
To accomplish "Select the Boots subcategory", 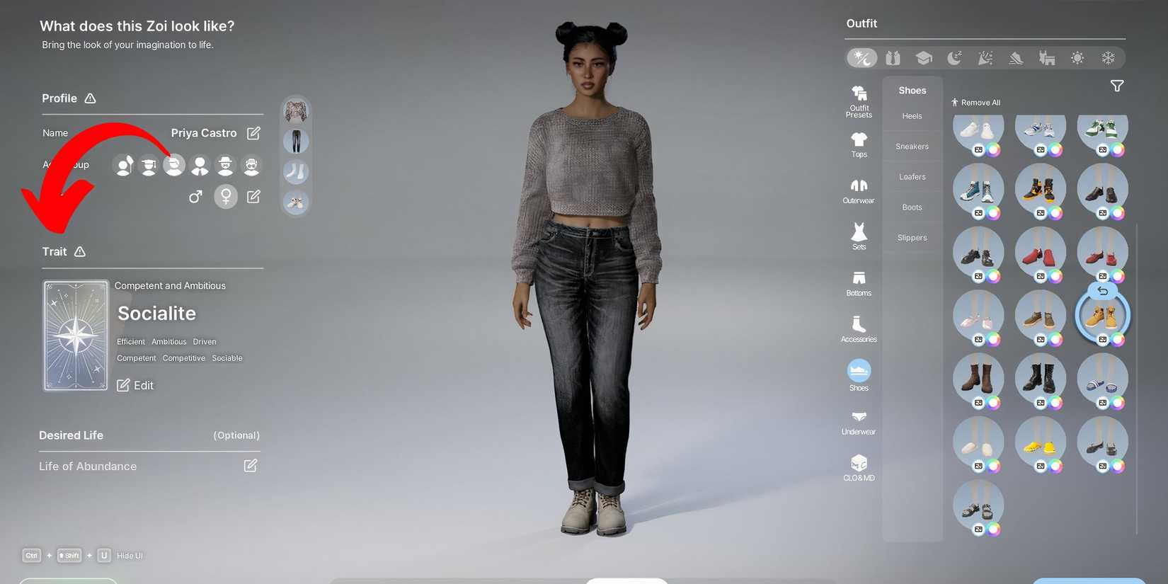I will [x=912, y=207].
